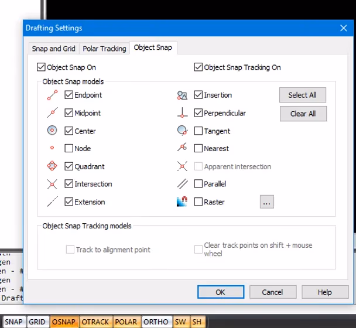356x328 pixels.
Task: Click the Midpoint snap icon
Action: [52, 112]
